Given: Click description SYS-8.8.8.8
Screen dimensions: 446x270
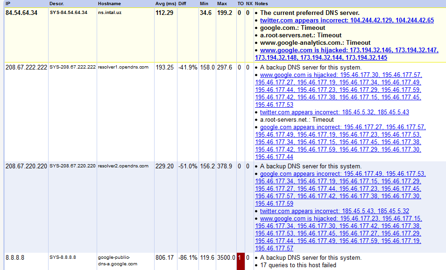Looking at the screenshot, I should point(63,257).
